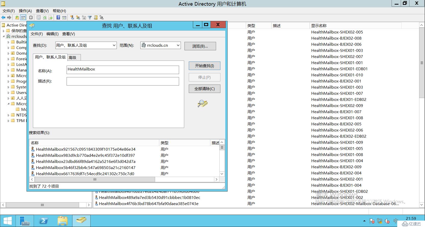425x227 pixels.
Task: Sort search results by 名称 column header
Action: point(94,143)
